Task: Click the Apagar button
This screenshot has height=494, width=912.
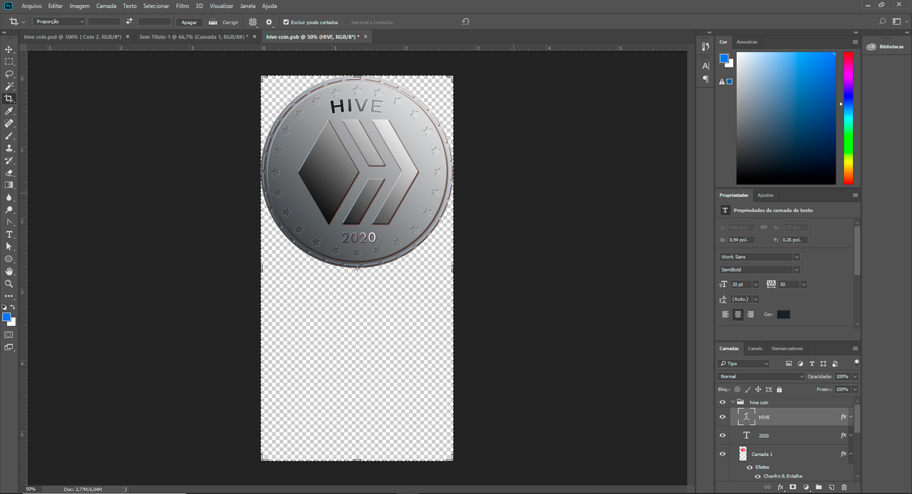Action: click(x=188, y=22)
